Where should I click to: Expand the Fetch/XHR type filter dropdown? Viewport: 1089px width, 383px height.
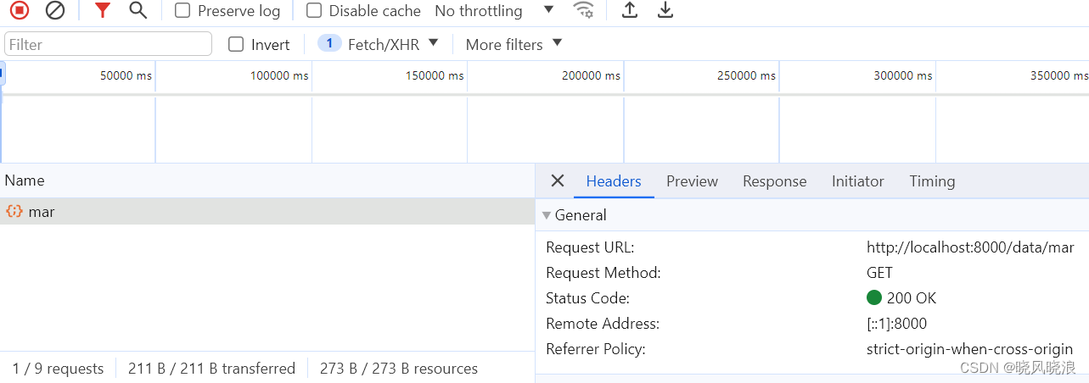[x=379, y=44]
